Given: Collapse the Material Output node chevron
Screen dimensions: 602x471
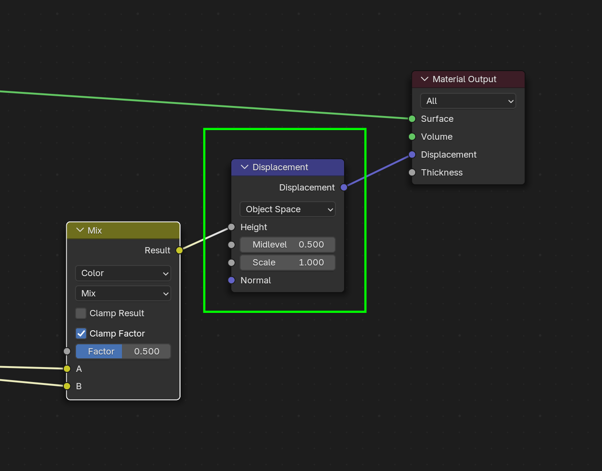Looking at the screenshot, I should click(x=424, y=79).
